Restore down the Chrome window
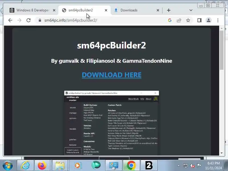 [208, 5]
